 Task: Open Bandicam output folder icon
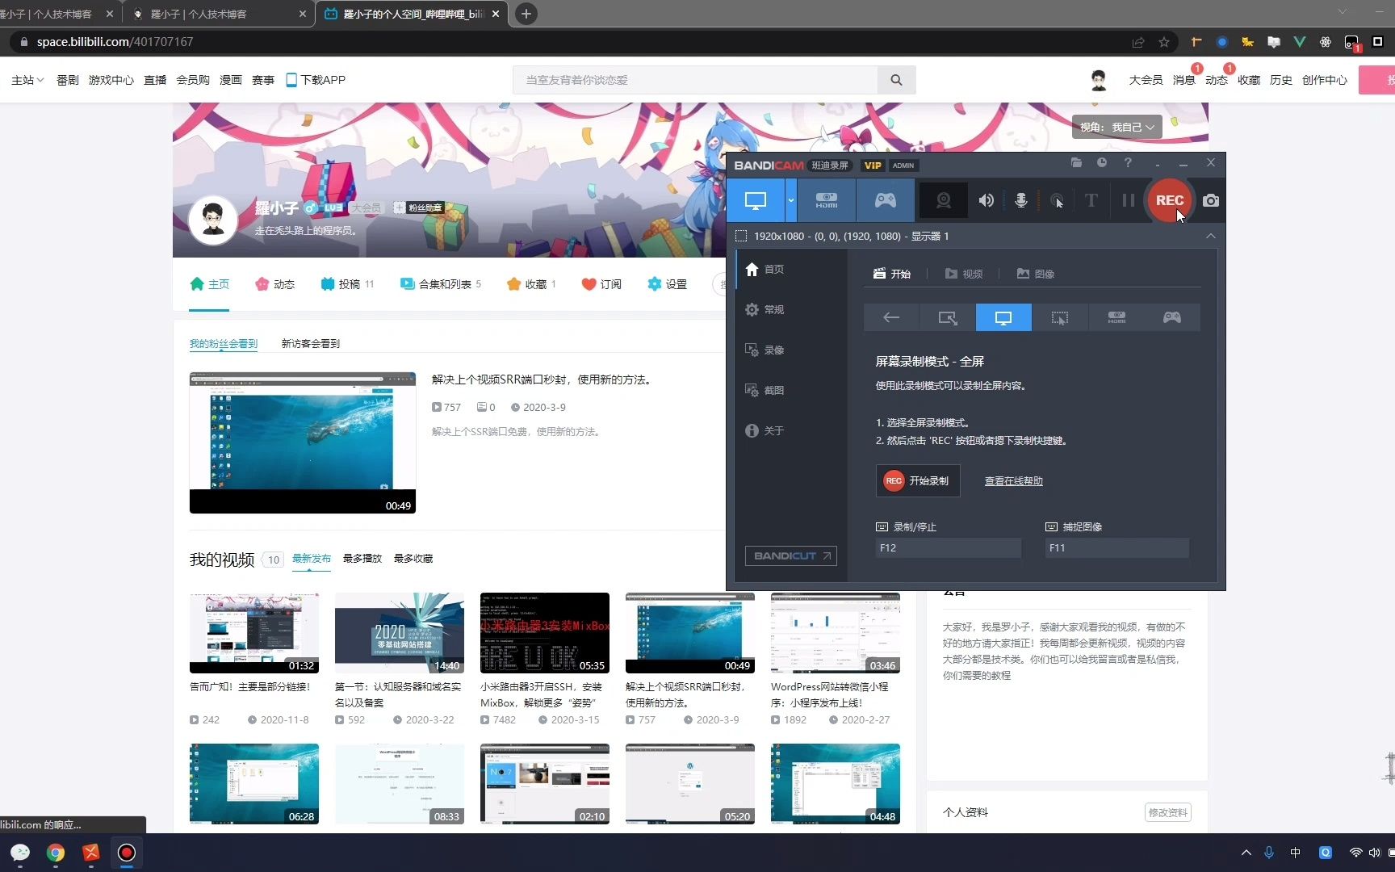pyautogui.click(x=1076, y=162)
